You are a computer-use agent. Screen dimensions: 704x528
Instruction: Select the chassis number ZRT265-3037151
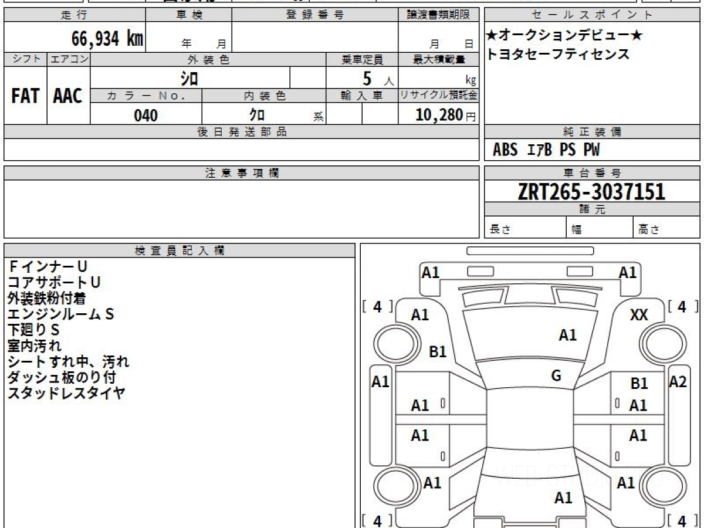tap(591, 192)
